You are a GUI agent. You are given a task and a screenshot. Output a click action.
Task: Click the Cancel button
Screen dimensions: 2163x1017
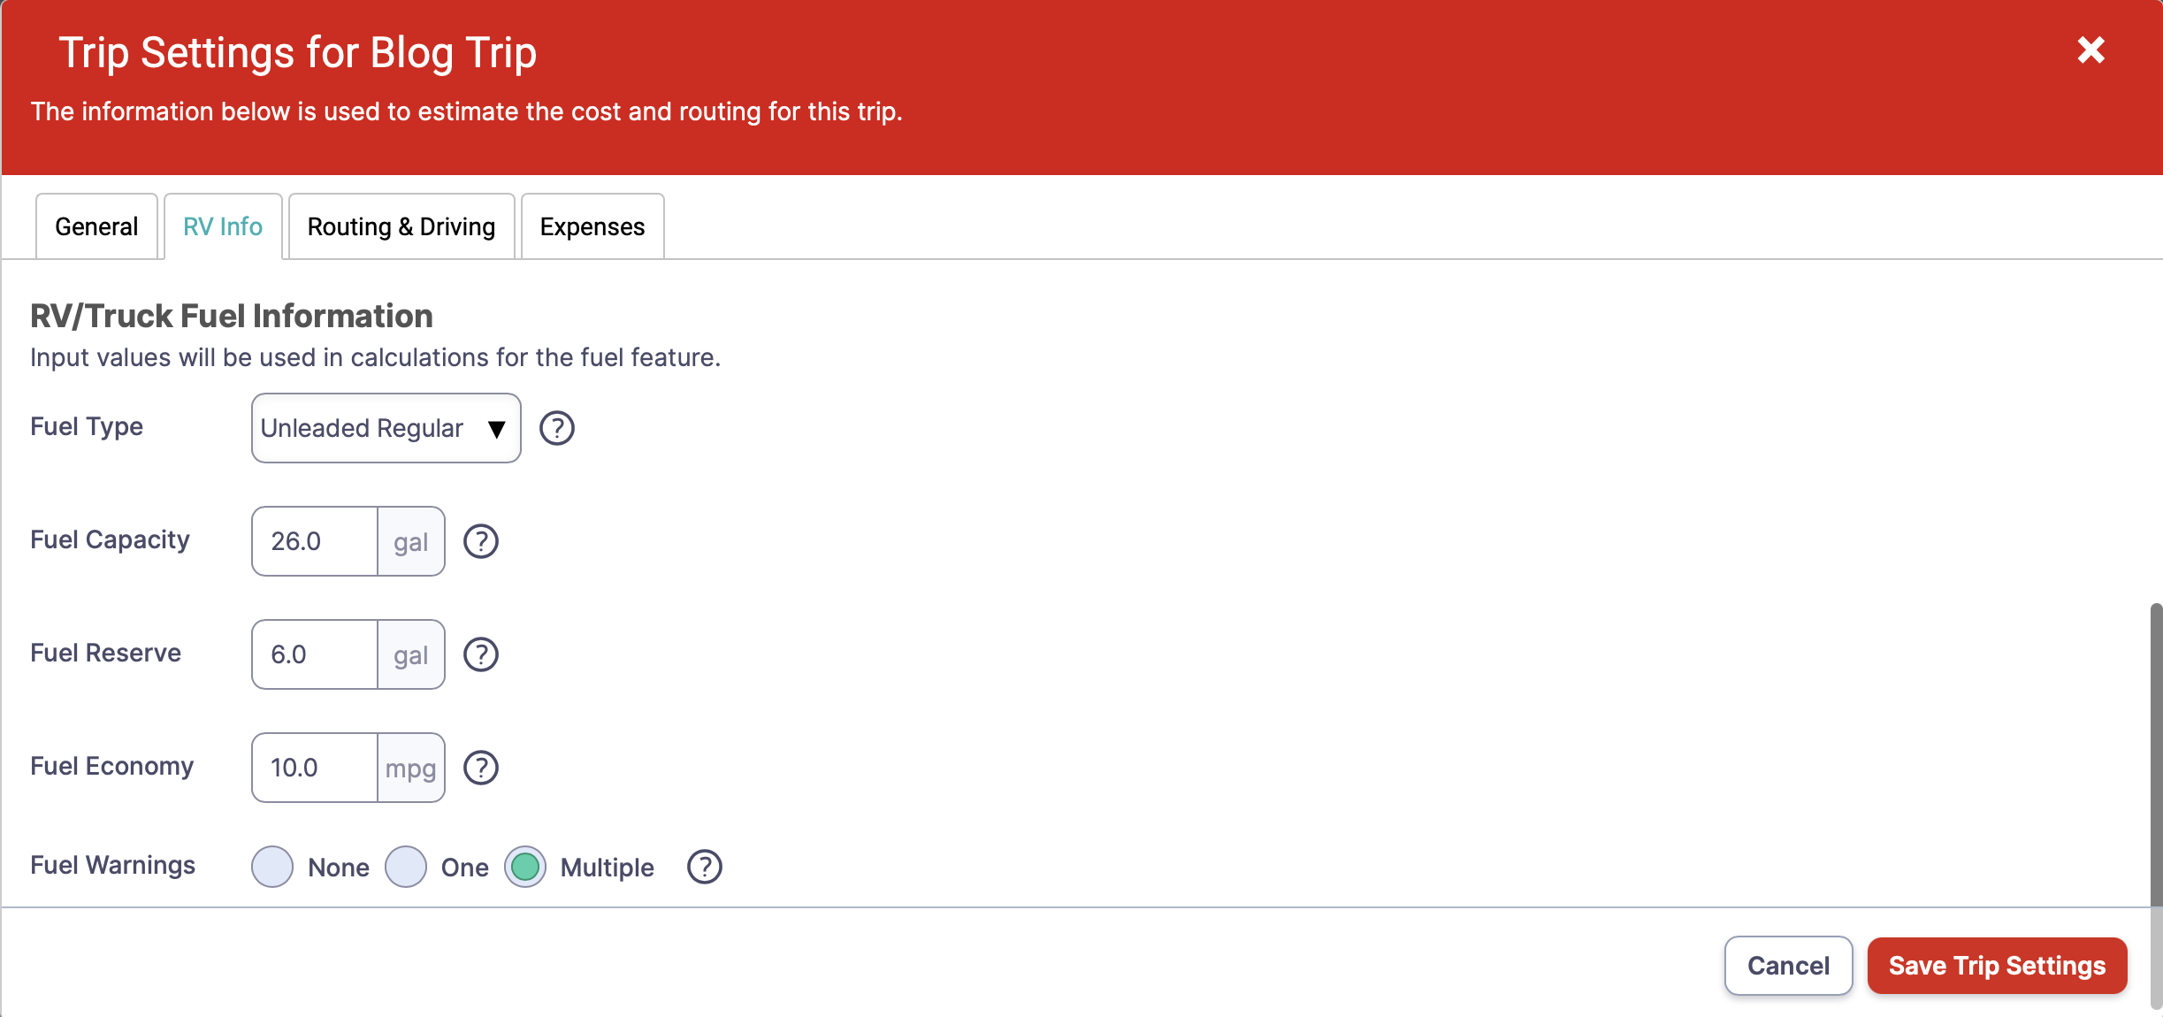coord(1788,966)
